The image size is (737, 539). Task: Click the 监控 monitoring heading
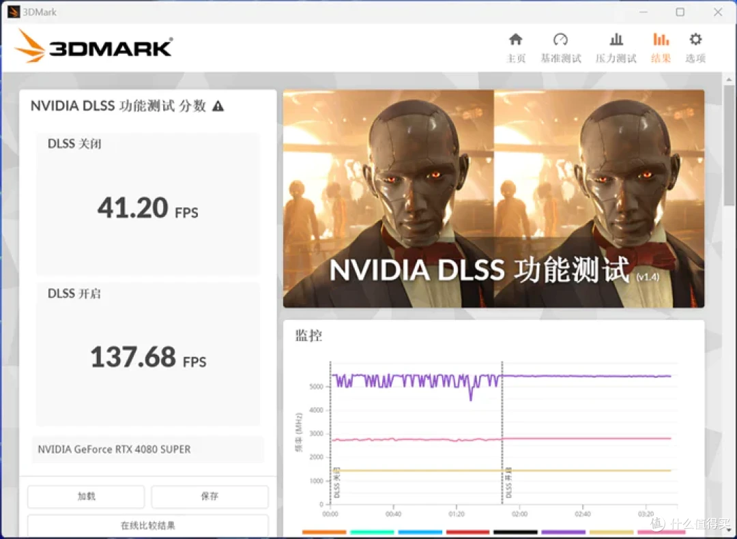tap(308, 336)
